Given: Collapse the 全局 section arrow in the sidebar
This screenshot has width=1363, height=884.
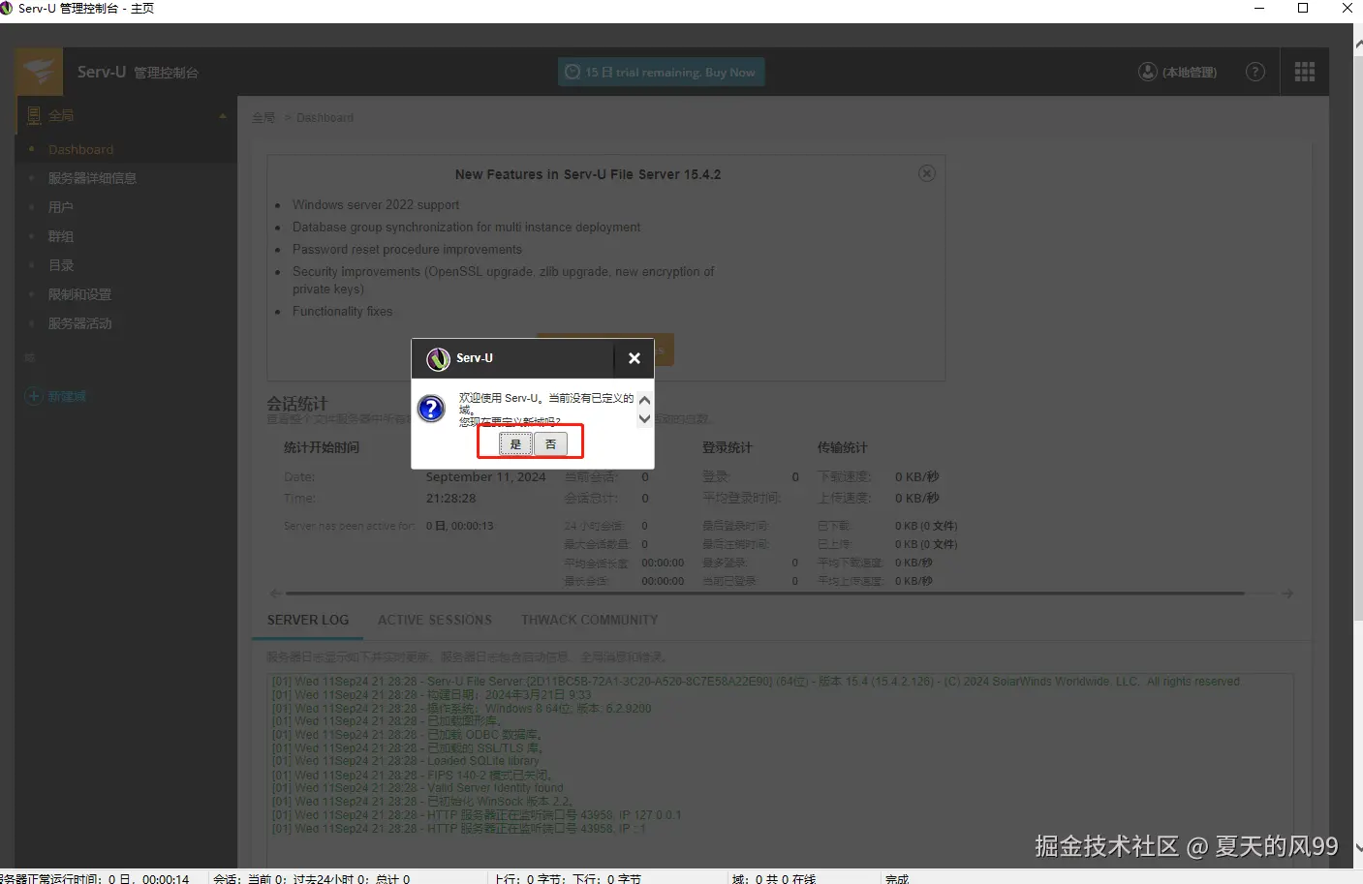Looking at the screenshot, I should 223,115.
